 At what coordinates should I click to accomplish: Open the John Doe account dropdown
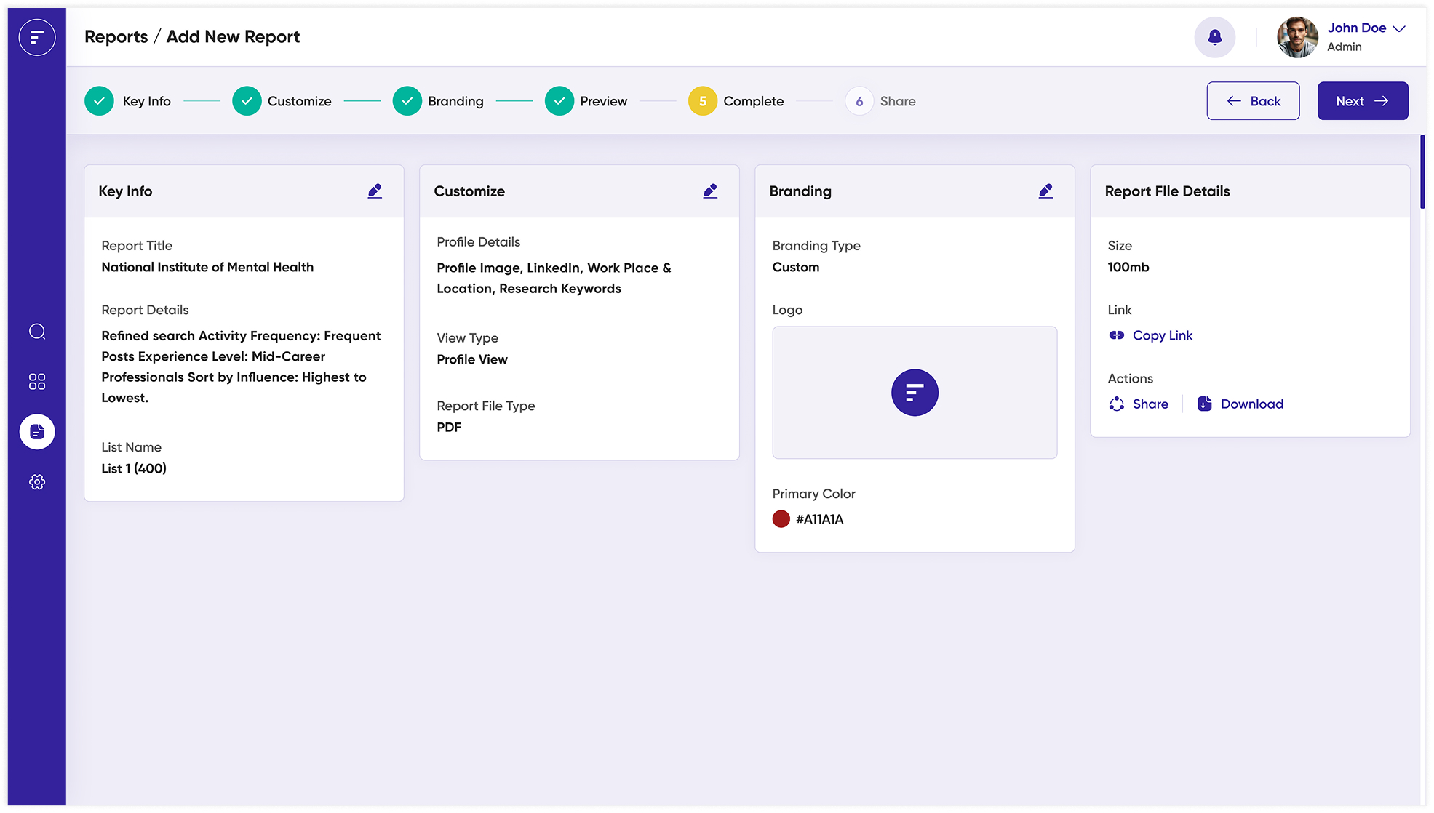click(x=1365, y=28)
